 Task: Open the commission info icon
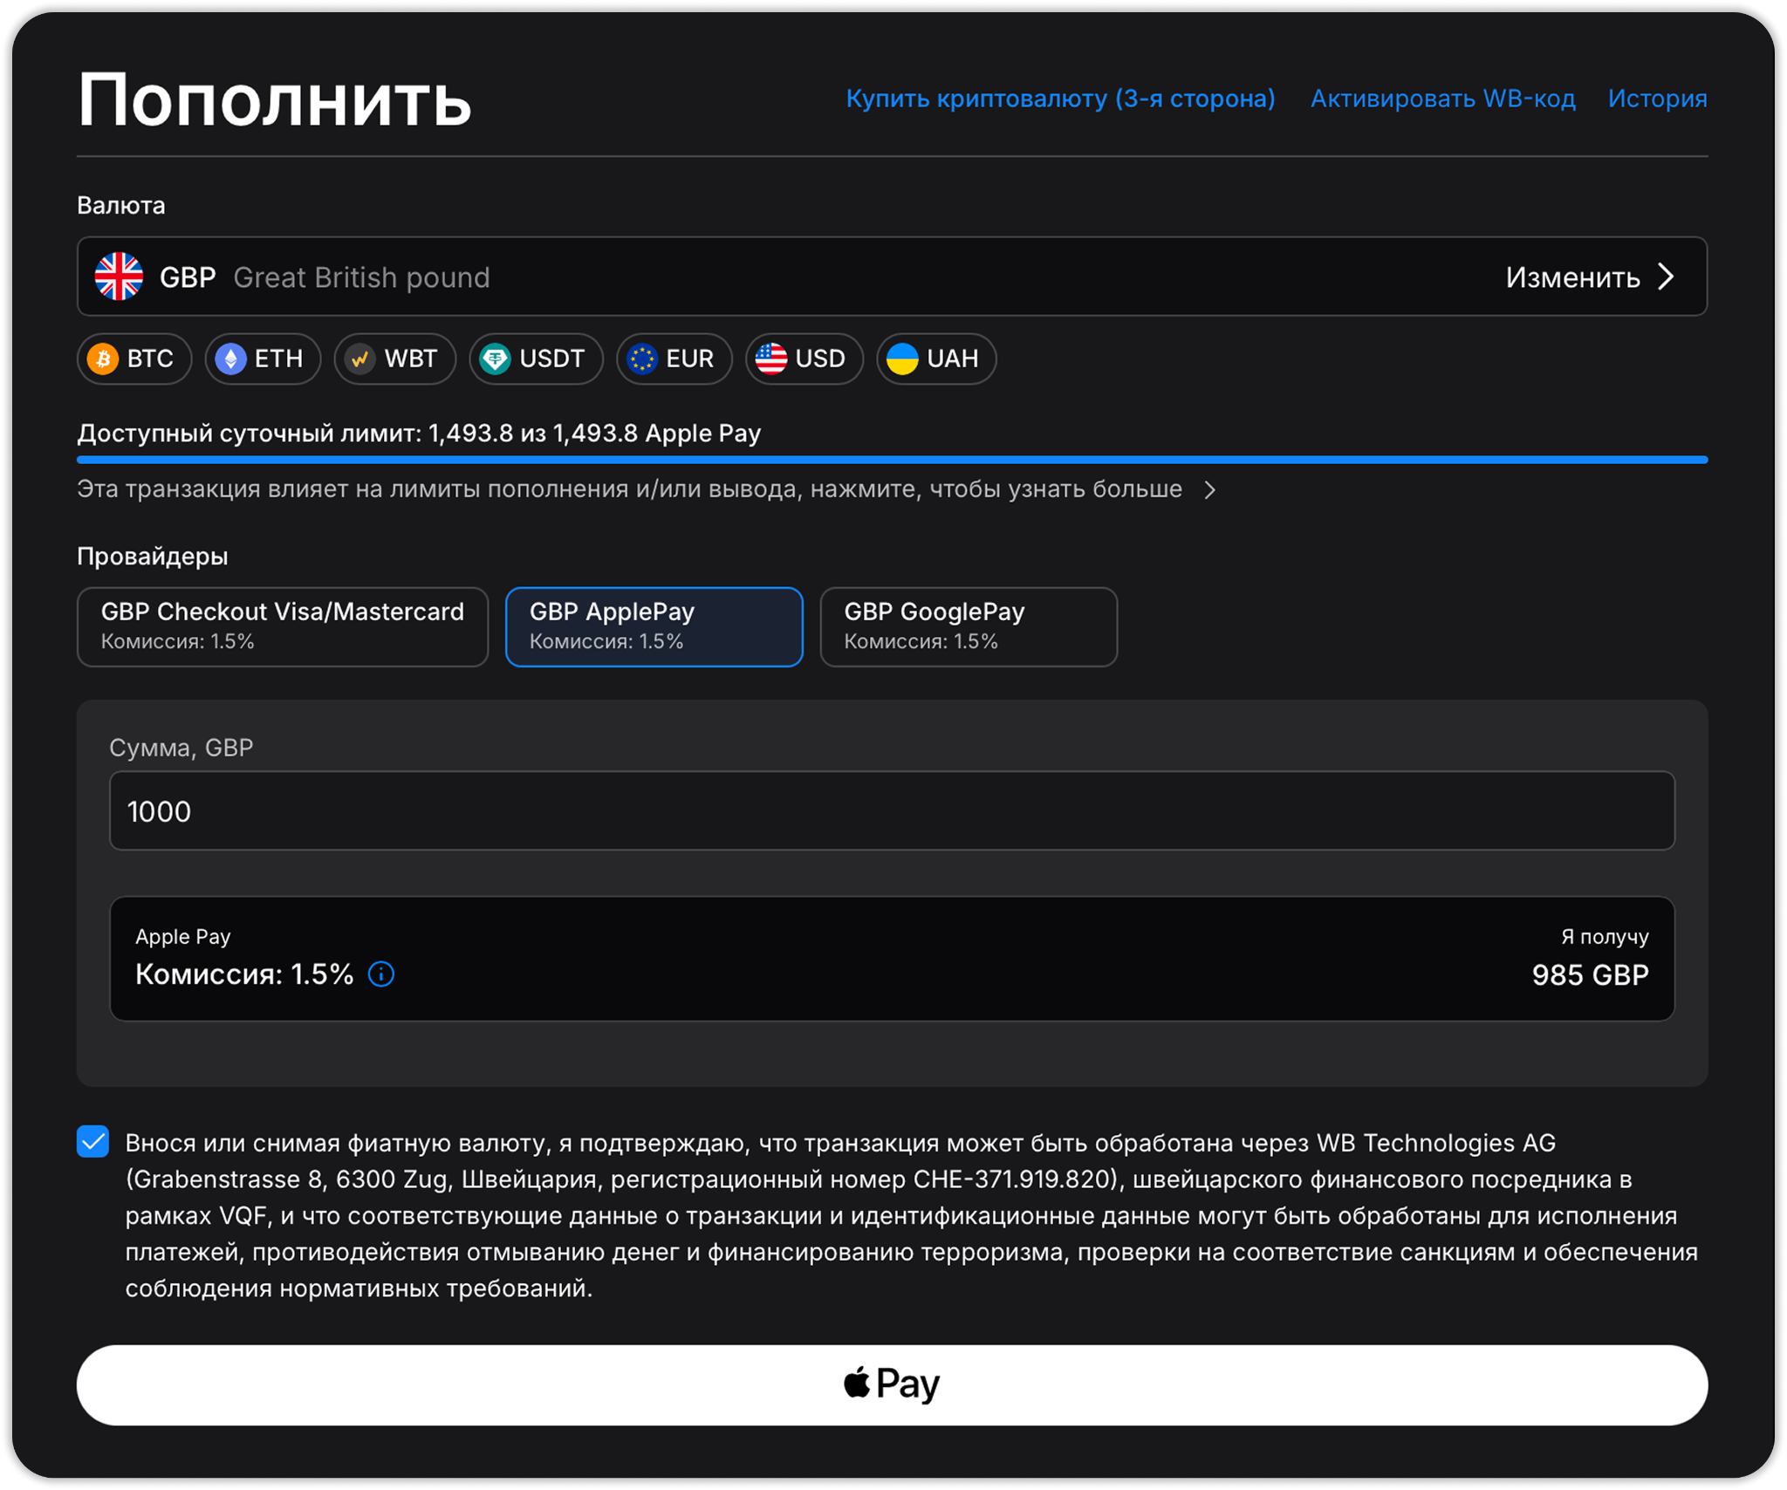381,974
